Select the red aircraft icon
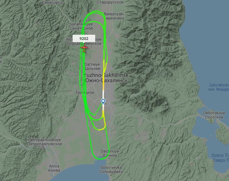Viewport: 229px width, 181px height. 84,48
